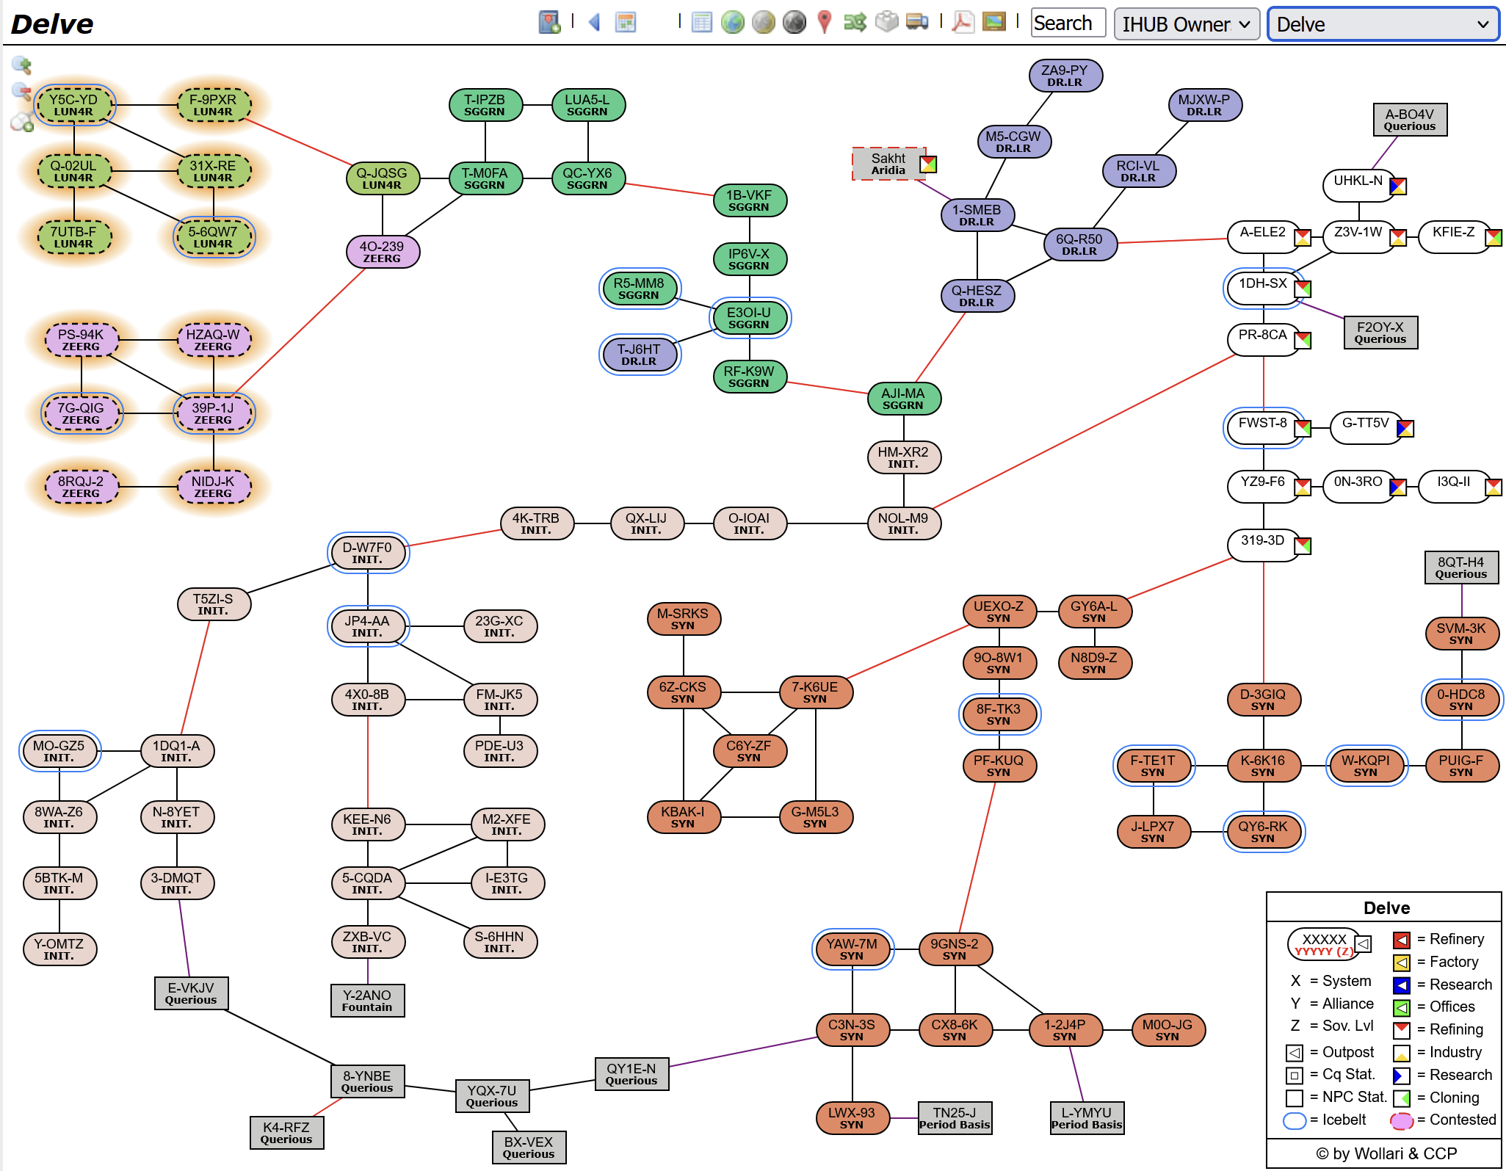This screenshot has width=1506, height=1171.
Task: Open the Delve region dropdown
Action: [x=1382, y=24]
